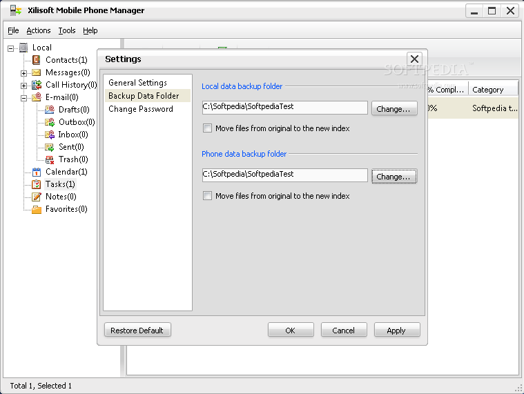Viewport: 524px width, 394px height.
Task: Click the Local label in the tree
Action: click(x=42, y=48)
